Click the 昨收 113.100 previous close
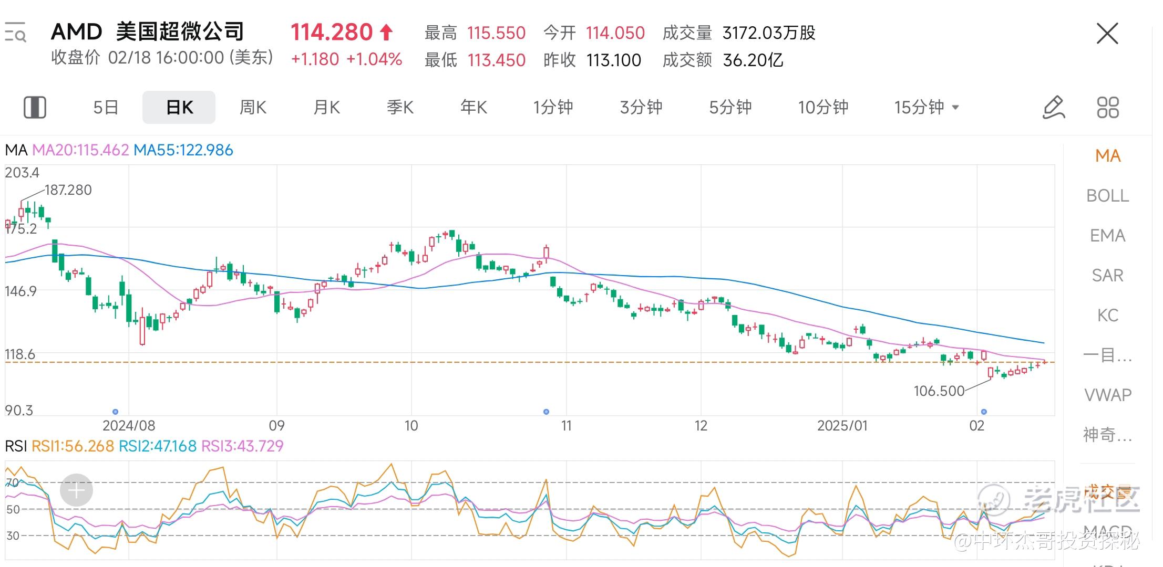 point(592,60)
